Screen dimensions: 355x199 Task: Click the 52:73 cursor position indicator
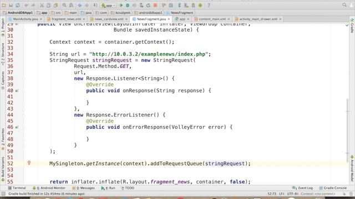tap(272, 194)
